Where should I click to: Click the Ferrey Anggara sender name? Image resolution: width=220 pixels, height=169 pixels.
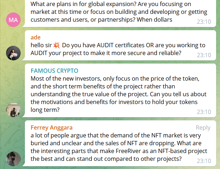point(52,127)
